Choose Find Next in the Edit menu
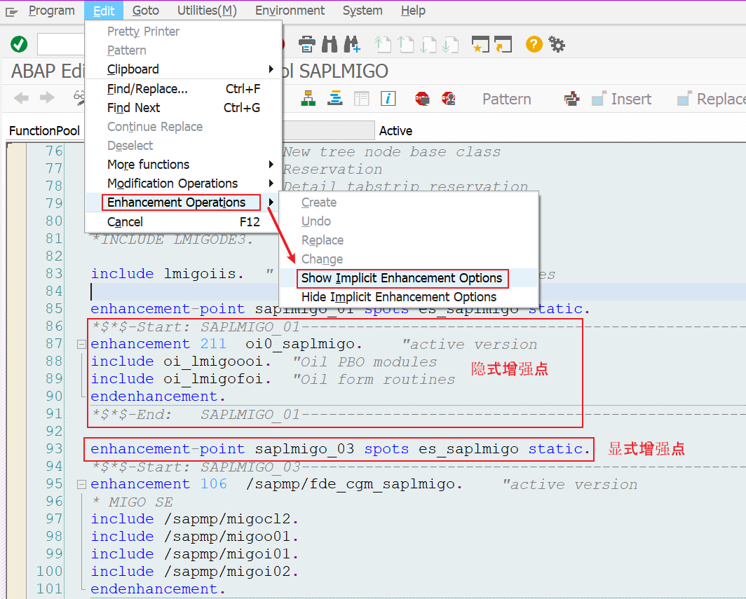Viewport: 746px width, 599px height. pos(183,108)
